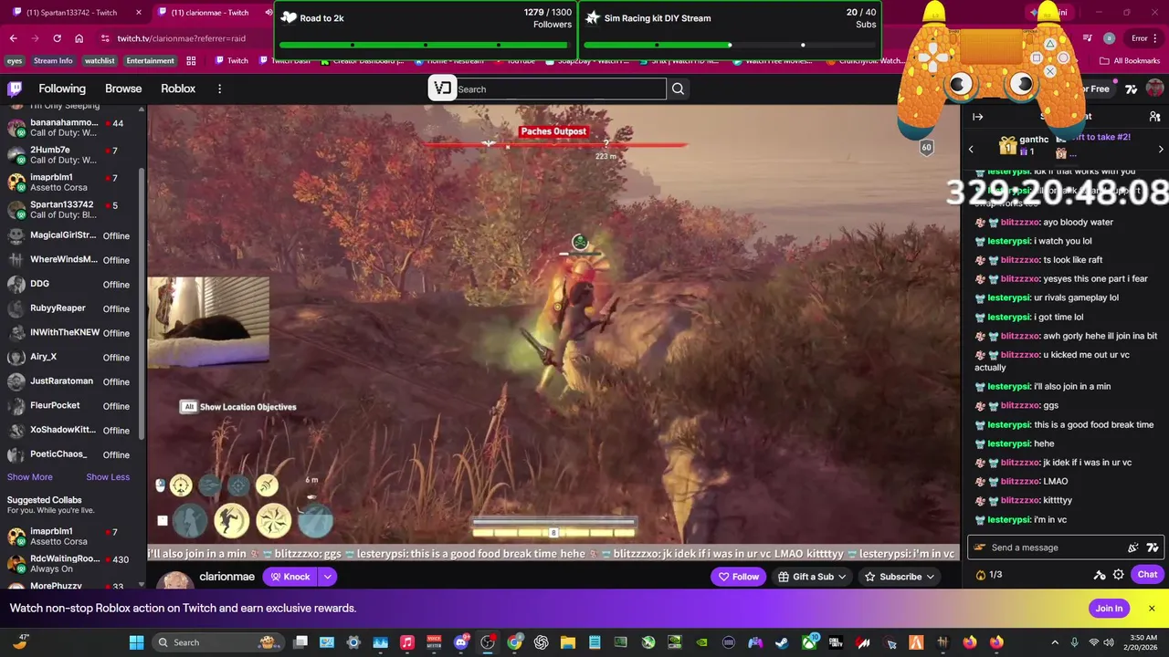The image size is (1169, 657).
Task: Click the clarionmae profile avatar
Action: [x=175, y=579]
